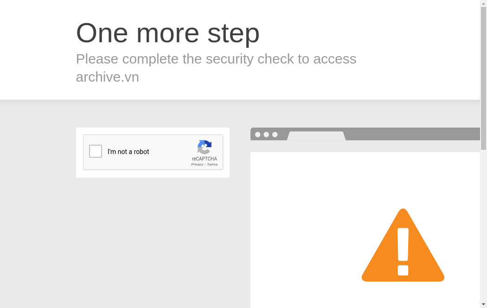Check the "I'm not a robot" checkbox

[x=96, y=151]
